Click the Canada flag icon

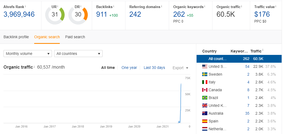click(205, 90)
